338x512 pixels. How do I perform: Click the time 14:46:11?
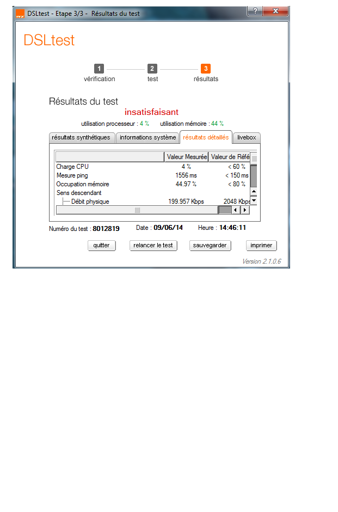tap(232, 228)
